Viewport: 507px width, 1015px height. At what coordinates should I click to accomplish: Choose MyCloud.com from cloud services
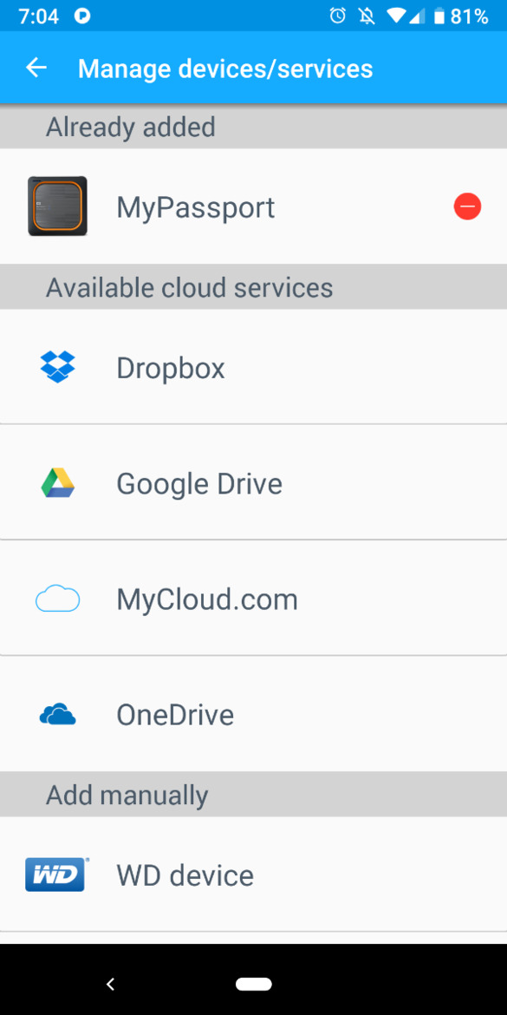(x=253, y=599)
